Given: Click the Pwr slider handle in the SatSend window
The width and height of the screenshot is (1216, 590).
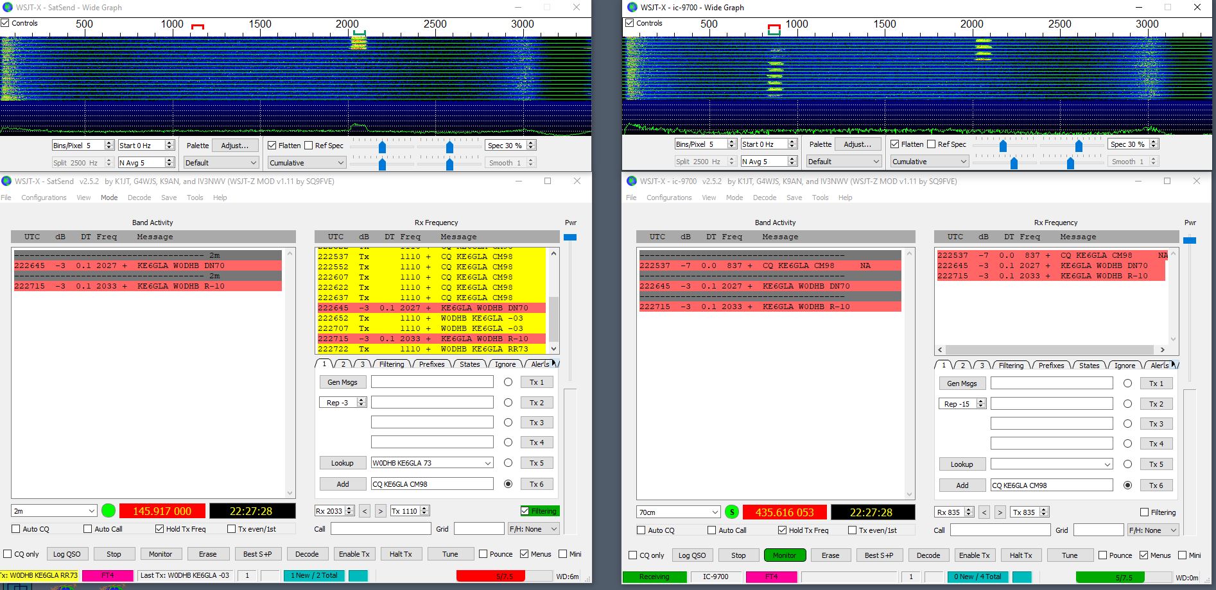Looking at the screenshot, I should (x=569, y=237).
